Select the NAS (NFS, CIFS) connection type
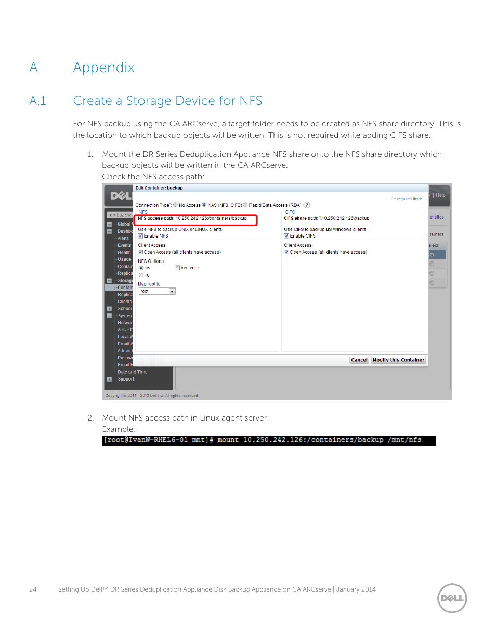Screen dimensions: 496x642 (x=204, y=205)
